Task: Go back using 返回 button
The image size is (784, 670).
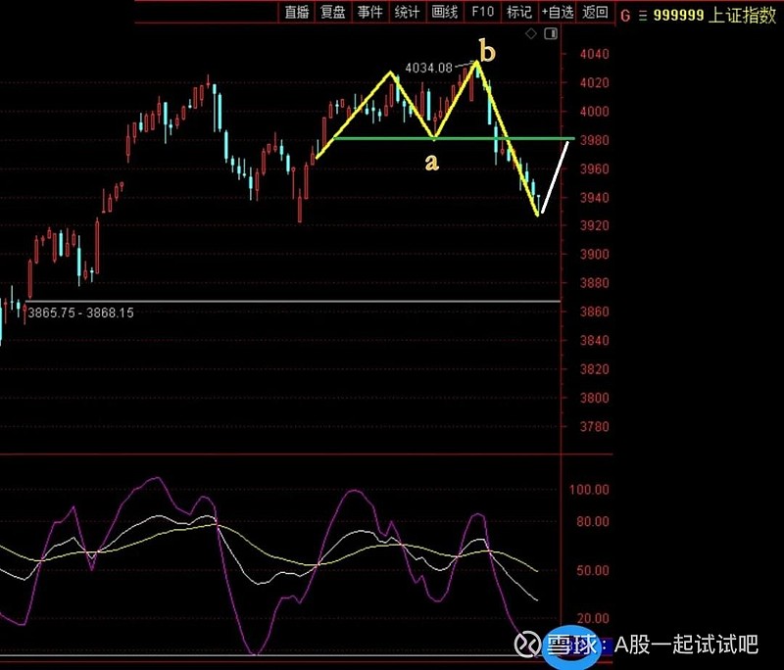Action: [x=595, y=12]
